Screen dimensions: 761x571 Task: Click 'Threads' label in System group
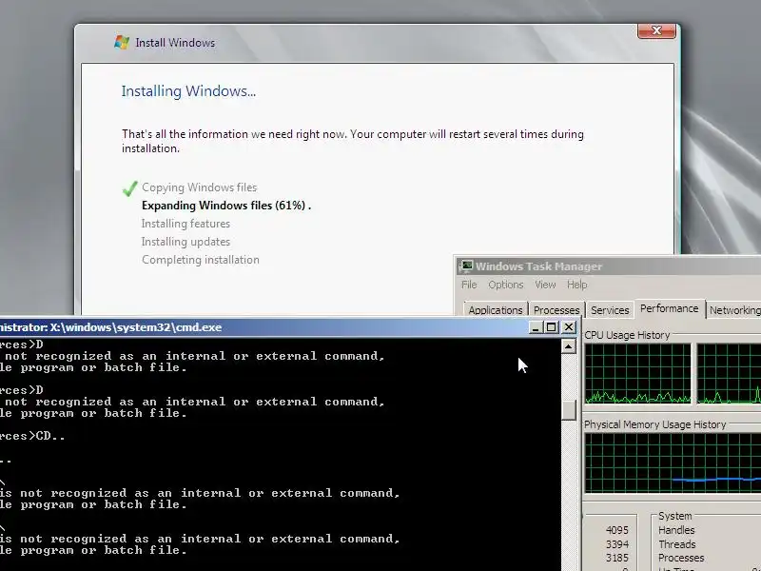coord(676,544)
